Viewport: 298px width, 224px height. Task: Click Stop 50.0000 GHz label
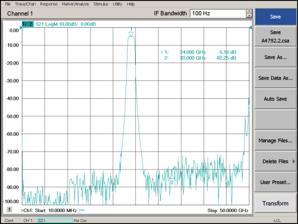tap(228, 211)
